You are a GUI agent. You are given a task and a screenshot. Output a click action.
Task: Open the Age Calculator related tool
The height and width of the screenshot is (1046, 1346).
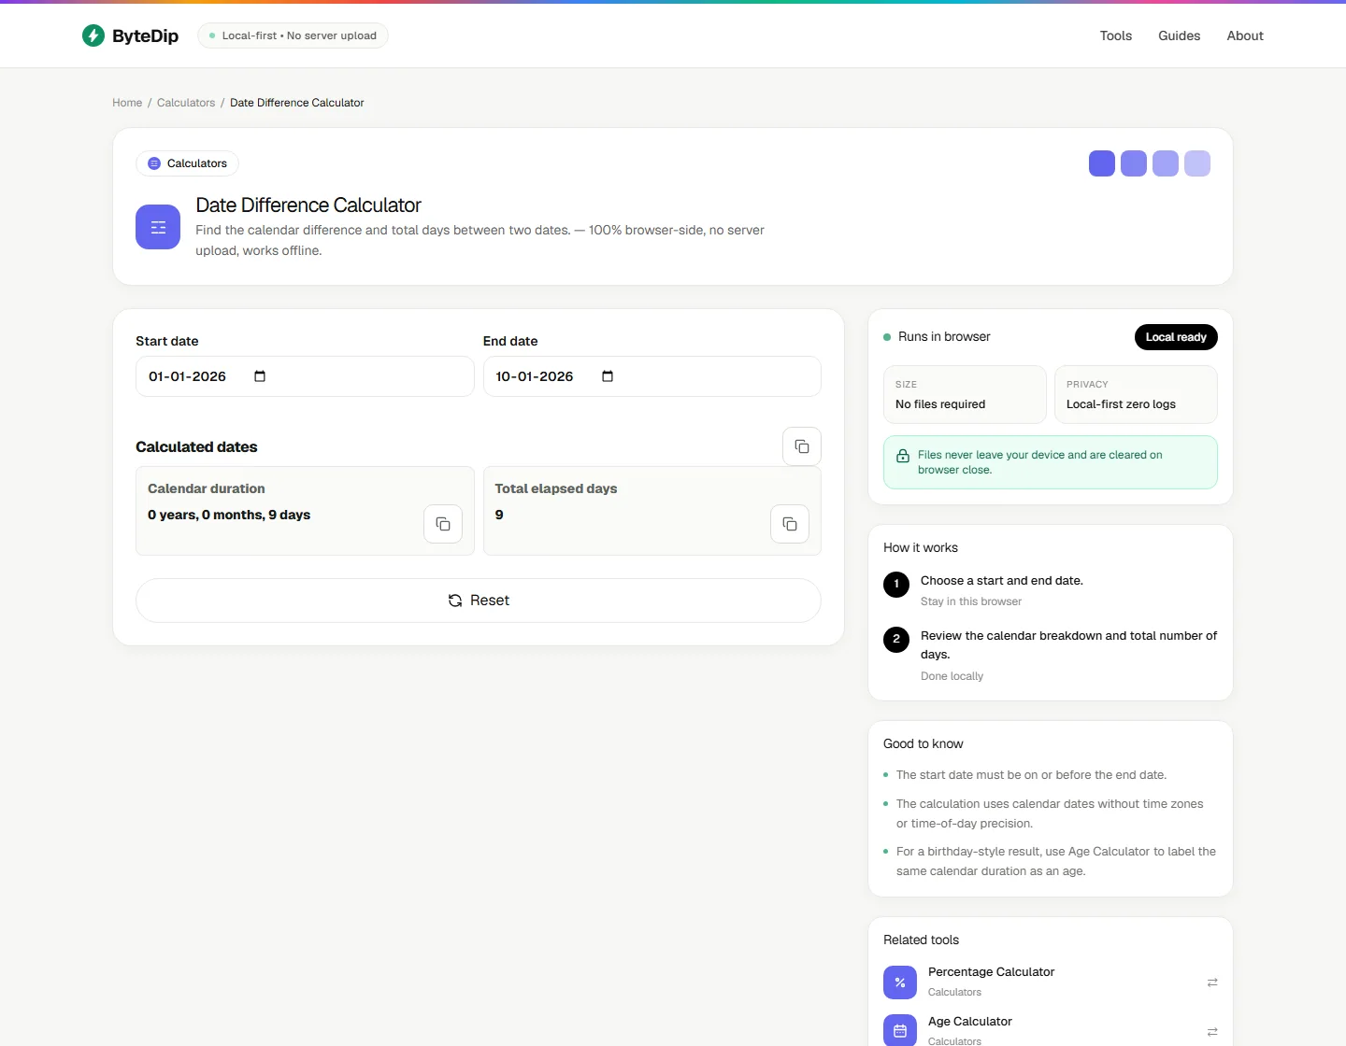[1051, 1031]
